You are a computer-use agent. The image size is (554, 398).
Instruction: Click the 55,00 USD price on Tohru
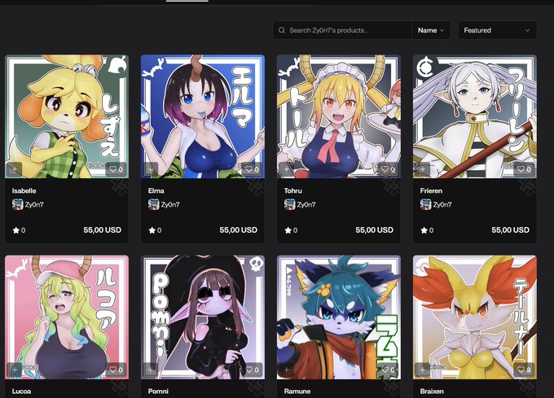(375, 230)
